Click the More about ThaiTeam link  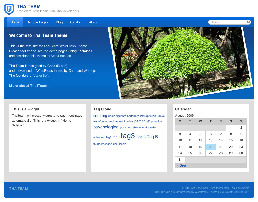[x=28, y=86]
